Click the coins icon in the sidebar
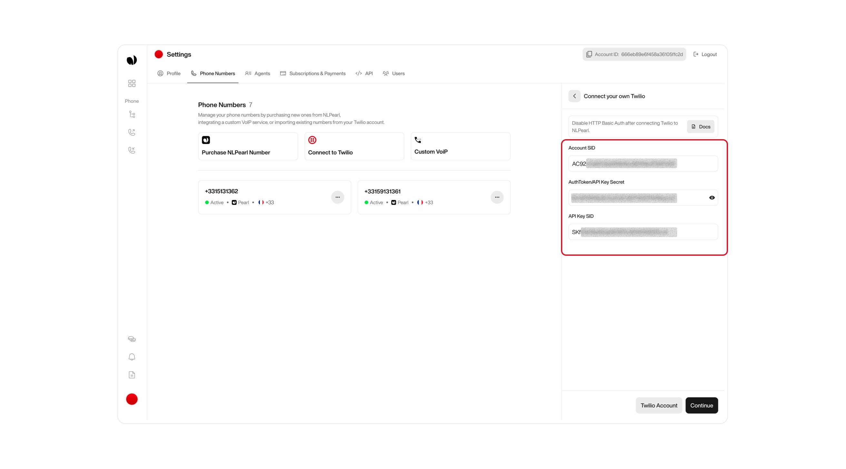This screenshot has width=846, height=469. 132,339
